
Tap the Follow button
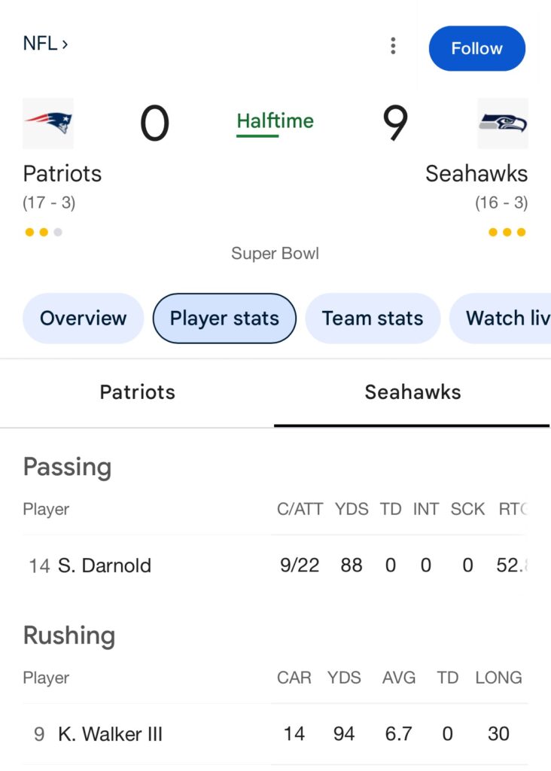point(476,48)
